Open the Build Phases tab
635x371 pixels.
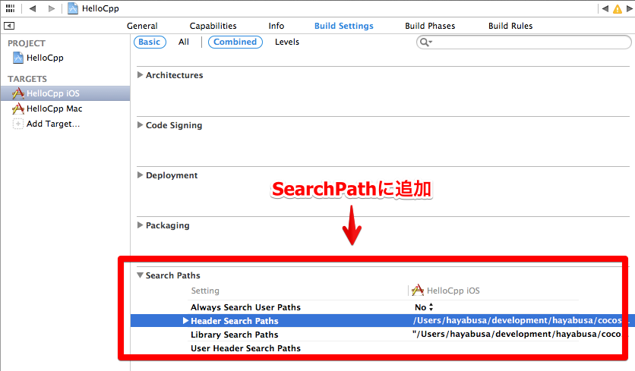click(430, 26)
